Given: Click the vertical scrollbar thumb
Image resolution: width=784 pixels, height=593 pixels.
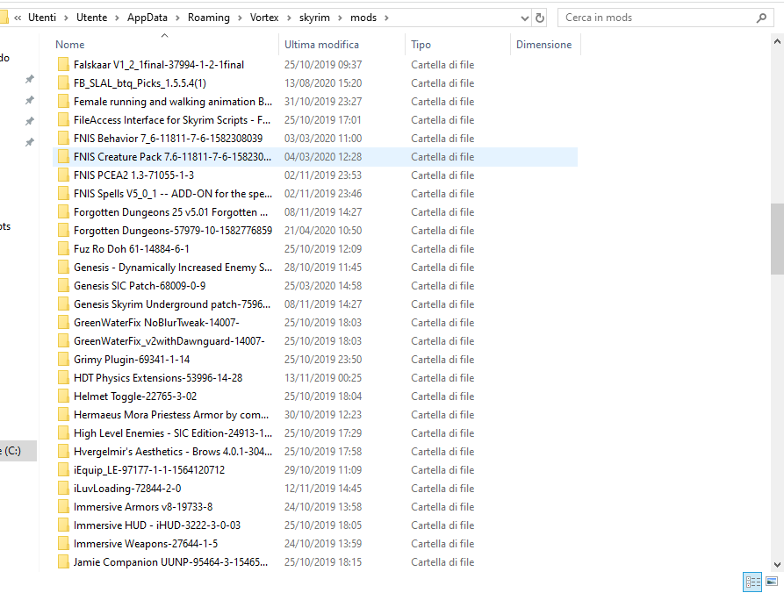Looking at the screenshot, I should point(778,239).
